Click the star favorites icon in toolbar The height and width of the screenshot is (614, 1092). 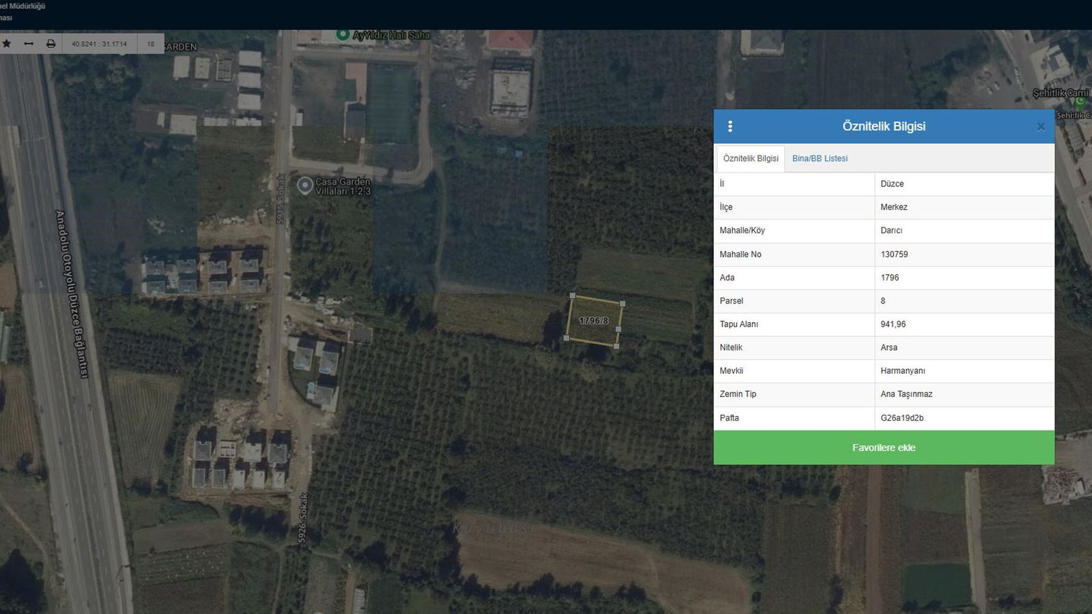[7, 44]
